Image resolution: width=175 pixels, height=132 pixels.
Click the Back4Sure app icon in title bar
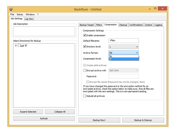tap(11, 9)
